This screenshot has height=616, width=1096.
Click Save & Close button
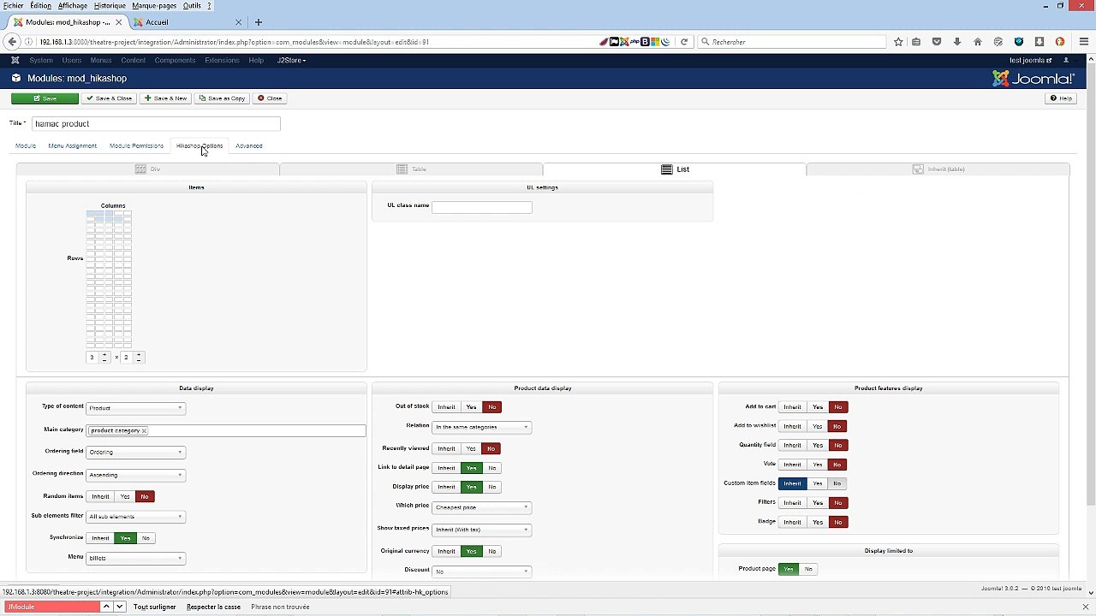[109, 98]
